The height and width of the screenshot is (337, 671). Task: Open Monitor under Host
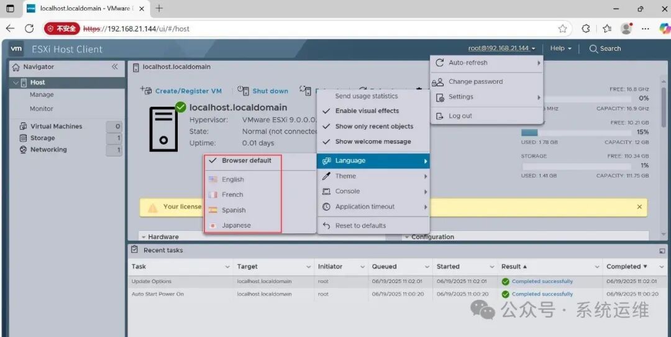[x=42, y=109]
